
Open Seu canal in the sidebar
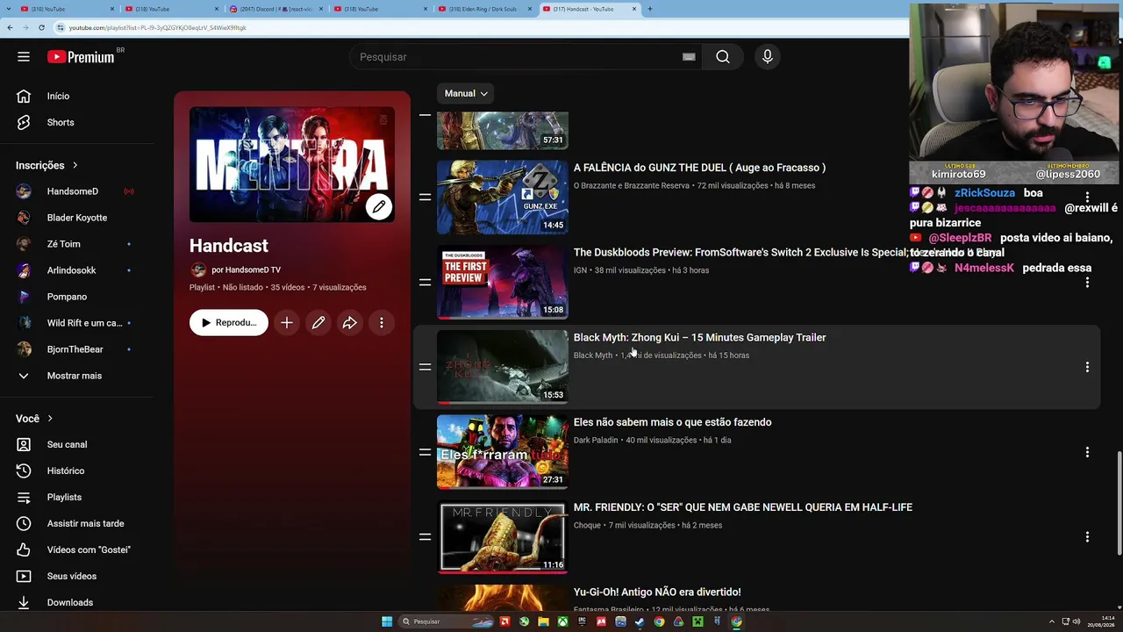[x=67, y=444]
